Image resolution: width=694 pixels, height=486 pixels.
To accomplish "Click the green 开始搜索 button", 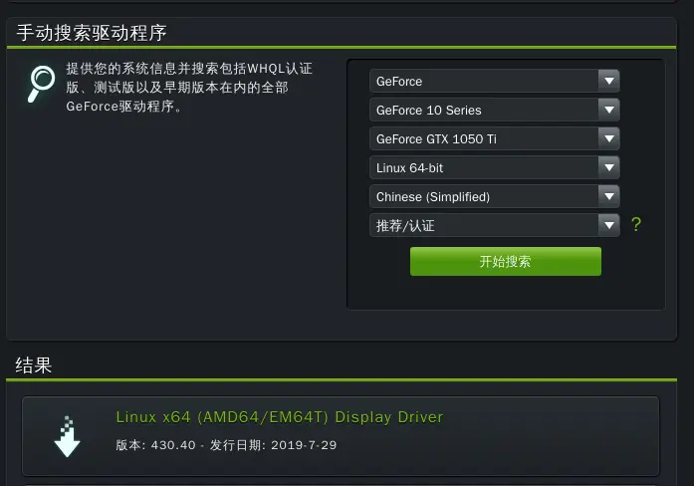I will [x=506, y=262].
